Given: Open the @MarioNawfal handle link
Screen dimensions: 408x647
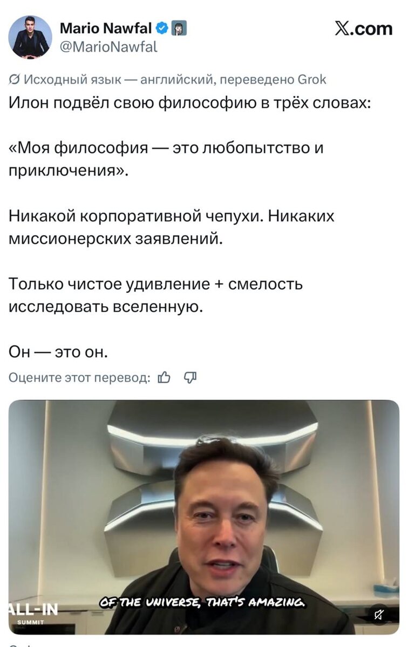Looking at the screenshot, I should (x=108, y=46).
